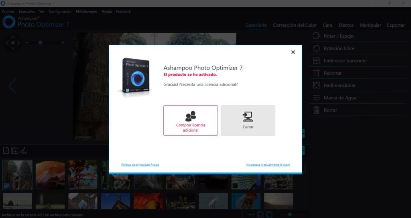Open the Política de privacidad link
This screenshot has height=218, width=411.
(x=135, y=165)
